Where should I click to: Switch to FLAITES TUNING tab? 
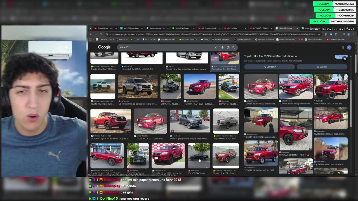pyautogui.click(x=261, y=28)
